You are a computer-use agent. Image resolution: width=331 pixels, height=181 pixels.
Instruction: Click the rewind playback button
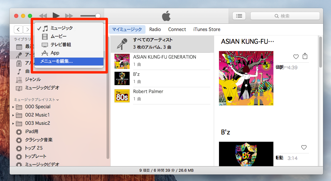pyautogui.click(x=43, y=16)
